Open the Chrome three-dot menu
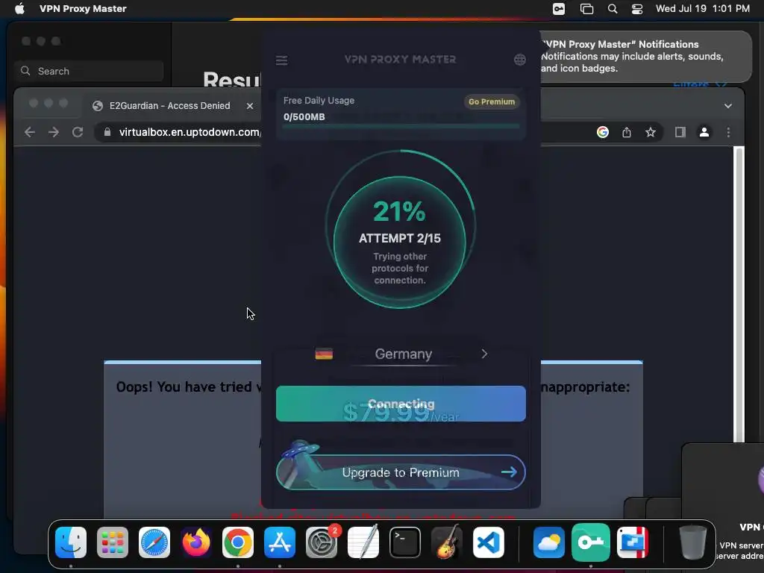The image size is (764, 573). click(728, 132)
